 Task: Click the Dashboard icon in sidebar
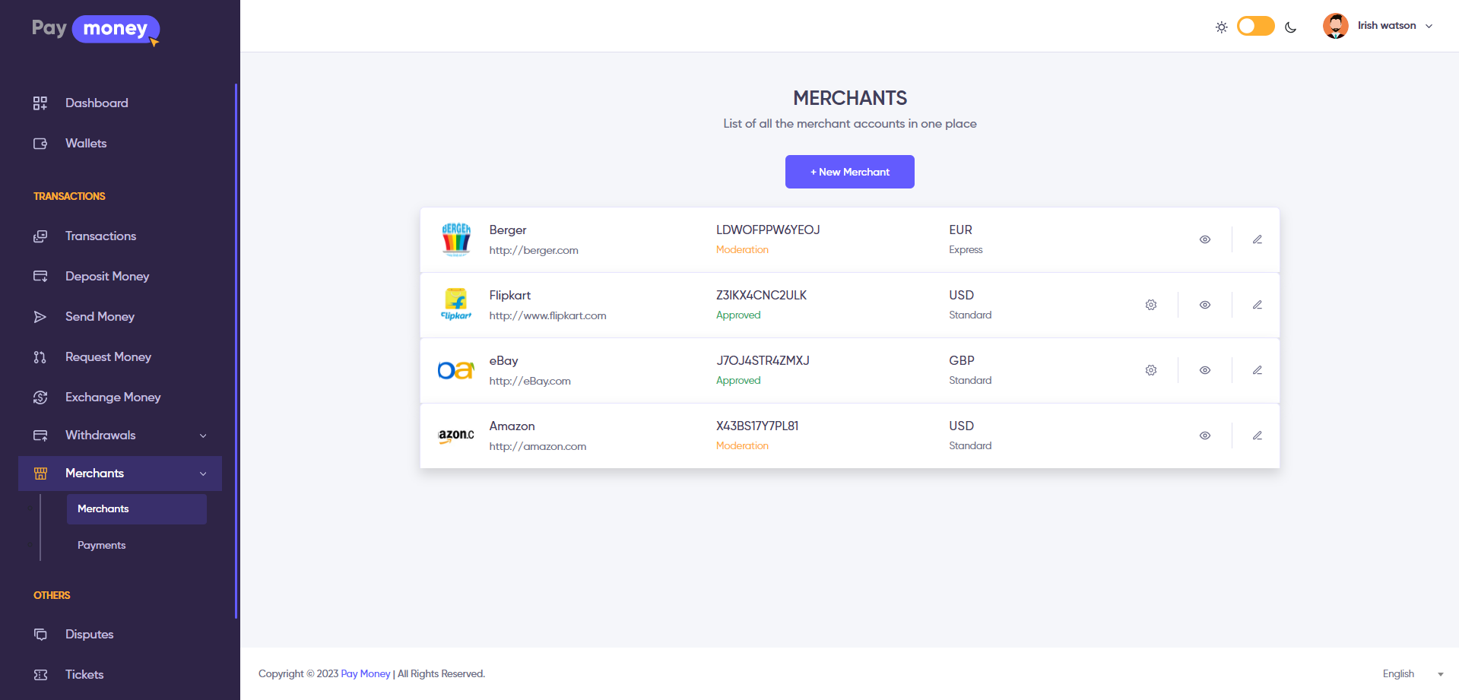(40, 103)
